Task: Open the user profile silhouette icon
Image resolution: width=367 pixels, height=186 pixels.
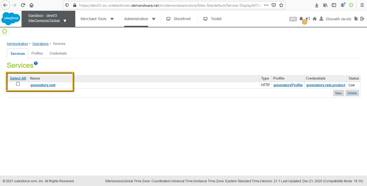Action: pos(321,19)
